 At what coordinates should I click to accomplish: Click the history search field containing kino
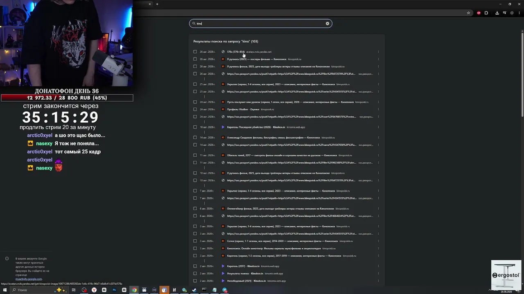pos(260,23)
